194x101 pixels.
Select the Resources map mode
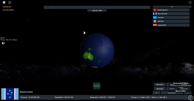coord(160,84)
